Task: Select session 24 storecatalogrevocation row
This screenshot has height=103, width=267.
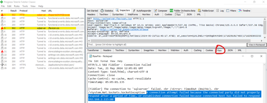Action: tap(43, 61)
